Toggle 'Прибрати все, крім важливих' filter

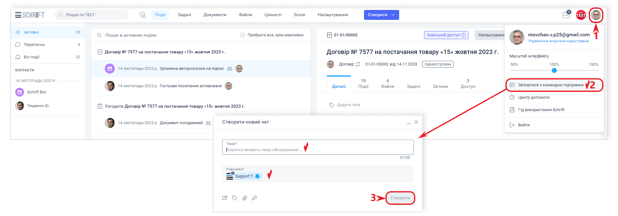[272, 35]
